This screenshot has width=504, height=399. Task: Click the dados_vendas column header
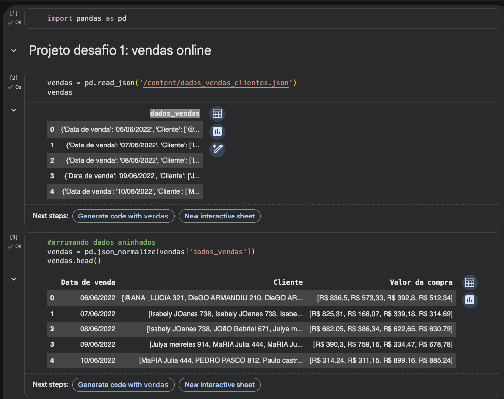click(x=175, y=114)
